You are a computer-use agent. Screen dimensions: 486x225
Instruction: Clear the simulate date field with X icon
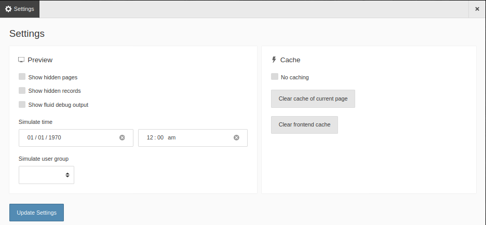[x=122, y=138]
